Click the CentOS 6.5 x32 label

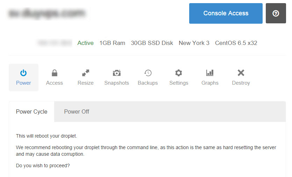(x=236, y=43)
